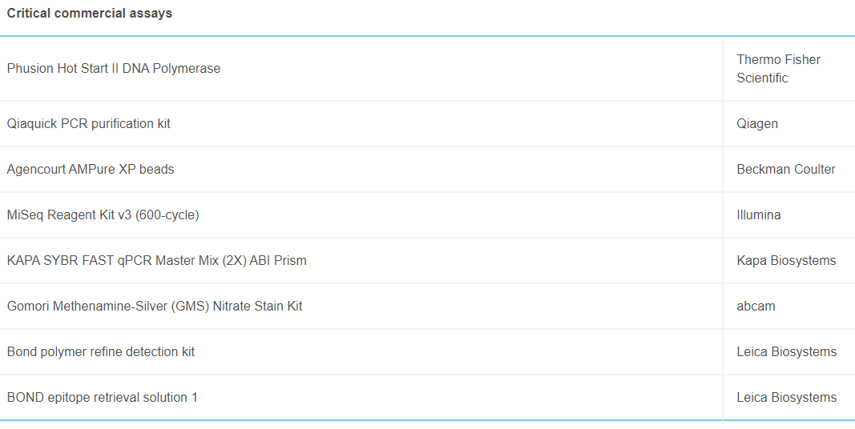Select BOND epitope retrieval solution 1
855x429 pixels.
click(x=103, y=398)
